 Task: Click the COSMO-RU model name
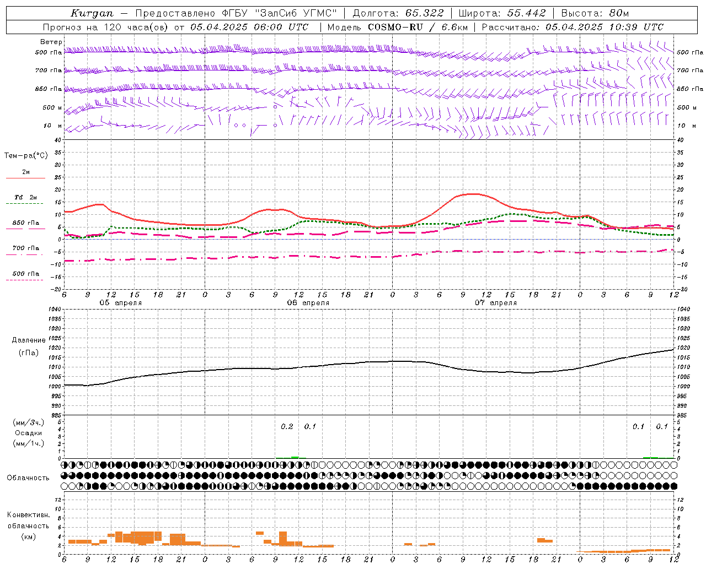(x=395, y=27)
